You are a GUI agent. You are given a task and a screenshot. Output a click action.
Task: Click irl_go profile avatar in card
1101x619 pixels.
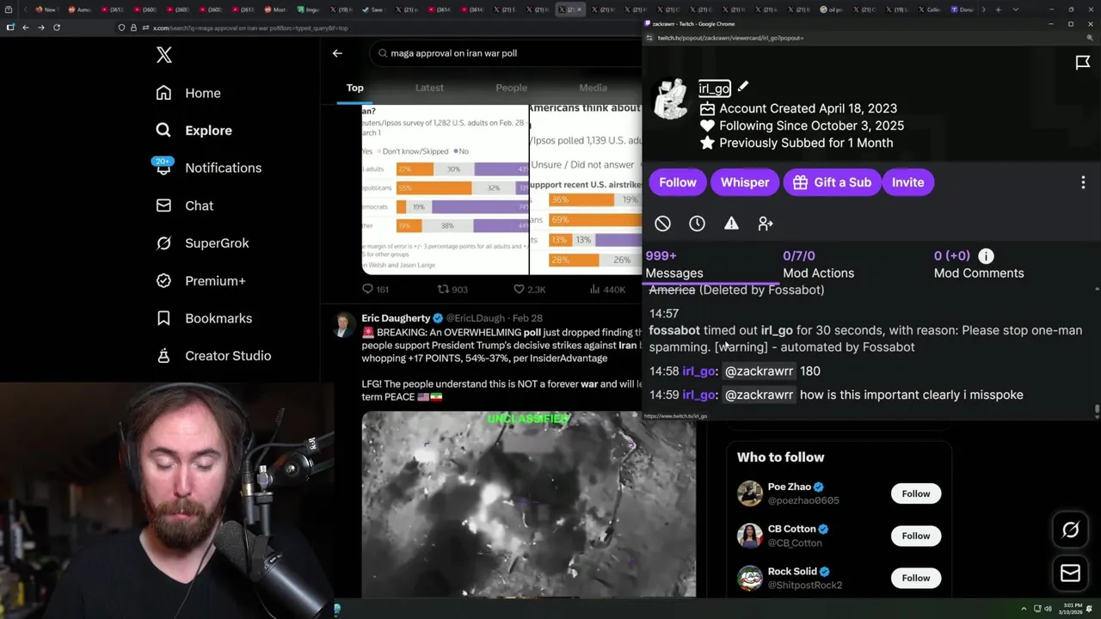671,100
